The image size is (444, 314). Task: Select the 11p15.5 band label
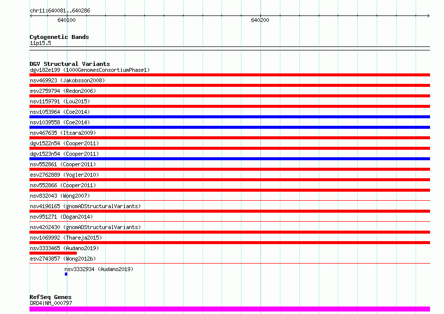coord(40,43)
